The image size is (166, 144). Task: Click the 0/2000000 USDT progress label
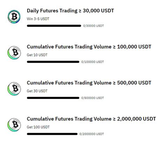tap(92, 134)
